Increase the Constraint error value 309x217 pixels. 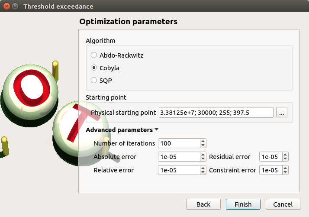[x=285, y=168]
